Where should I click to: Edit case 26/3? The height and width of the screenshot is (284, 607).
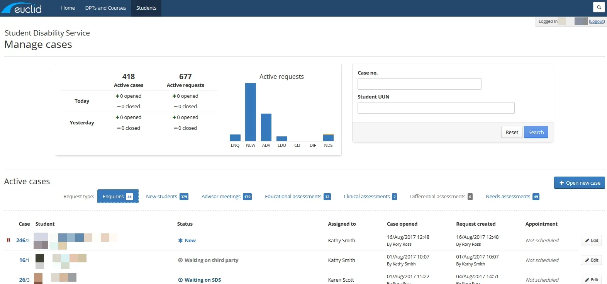point(591,279)
